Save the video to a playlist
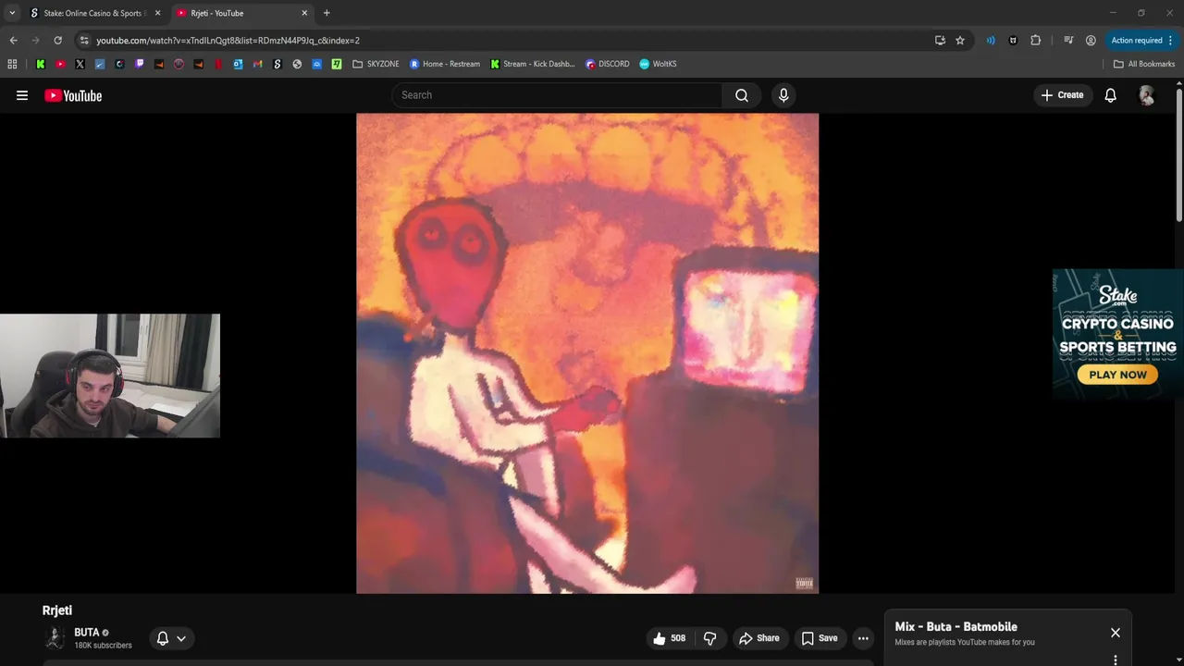 (820, 638)
